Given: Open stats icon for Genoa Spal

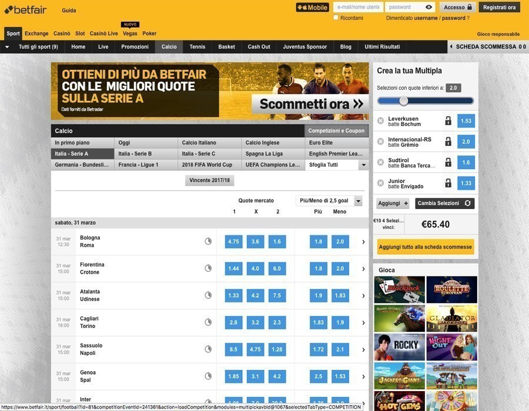Looking at the screenshot, I should [208, 376].
